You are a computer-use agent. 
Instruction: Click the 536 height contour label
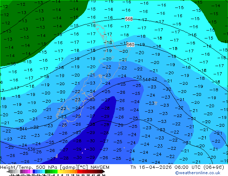click(31, 149)
